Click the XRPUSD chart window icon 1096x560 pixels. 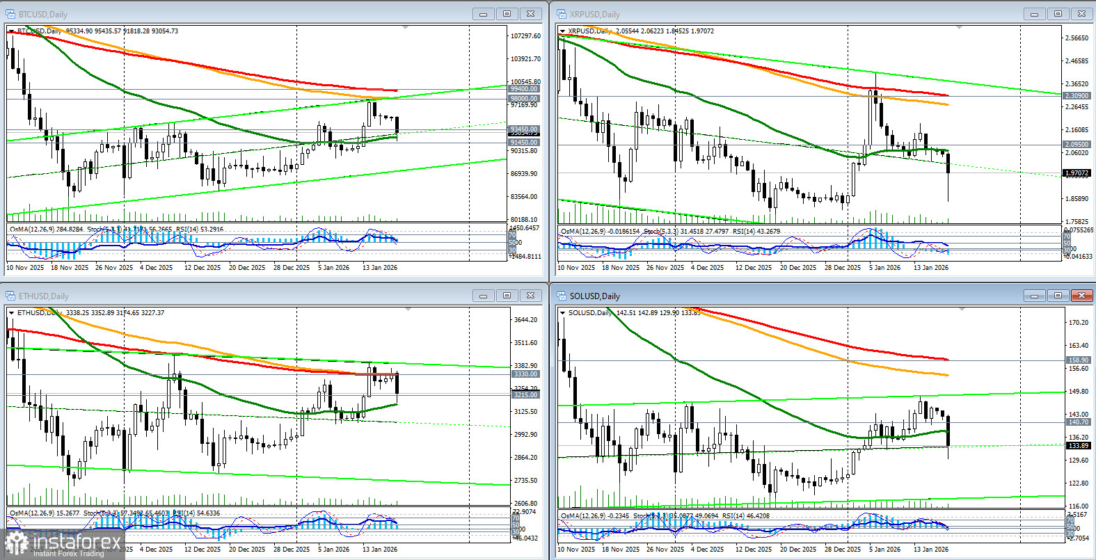point(562,14)
